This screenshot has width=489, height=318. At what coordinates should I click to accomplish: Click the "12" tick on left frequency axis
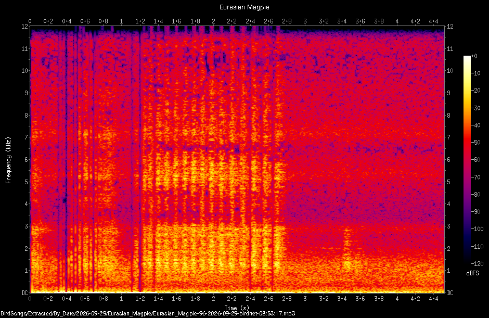pos(24,26)
